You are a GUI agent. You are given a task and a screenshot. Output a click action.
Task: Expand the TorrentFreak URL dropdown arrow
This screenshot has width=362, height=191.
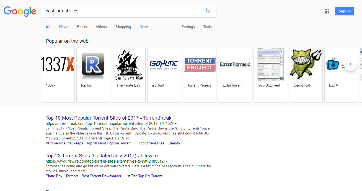coord(176,123)
